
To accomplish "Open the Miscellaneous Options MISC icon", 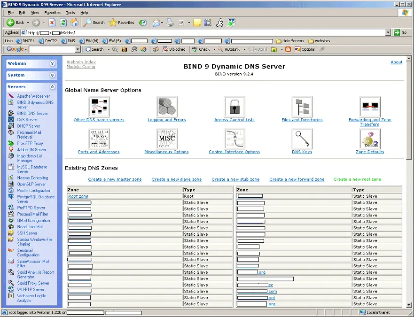I will (167, 139).
